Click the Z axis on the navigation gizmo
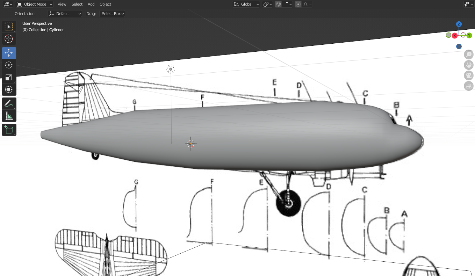This screenshot has width=475, height=276. (459, 24)
